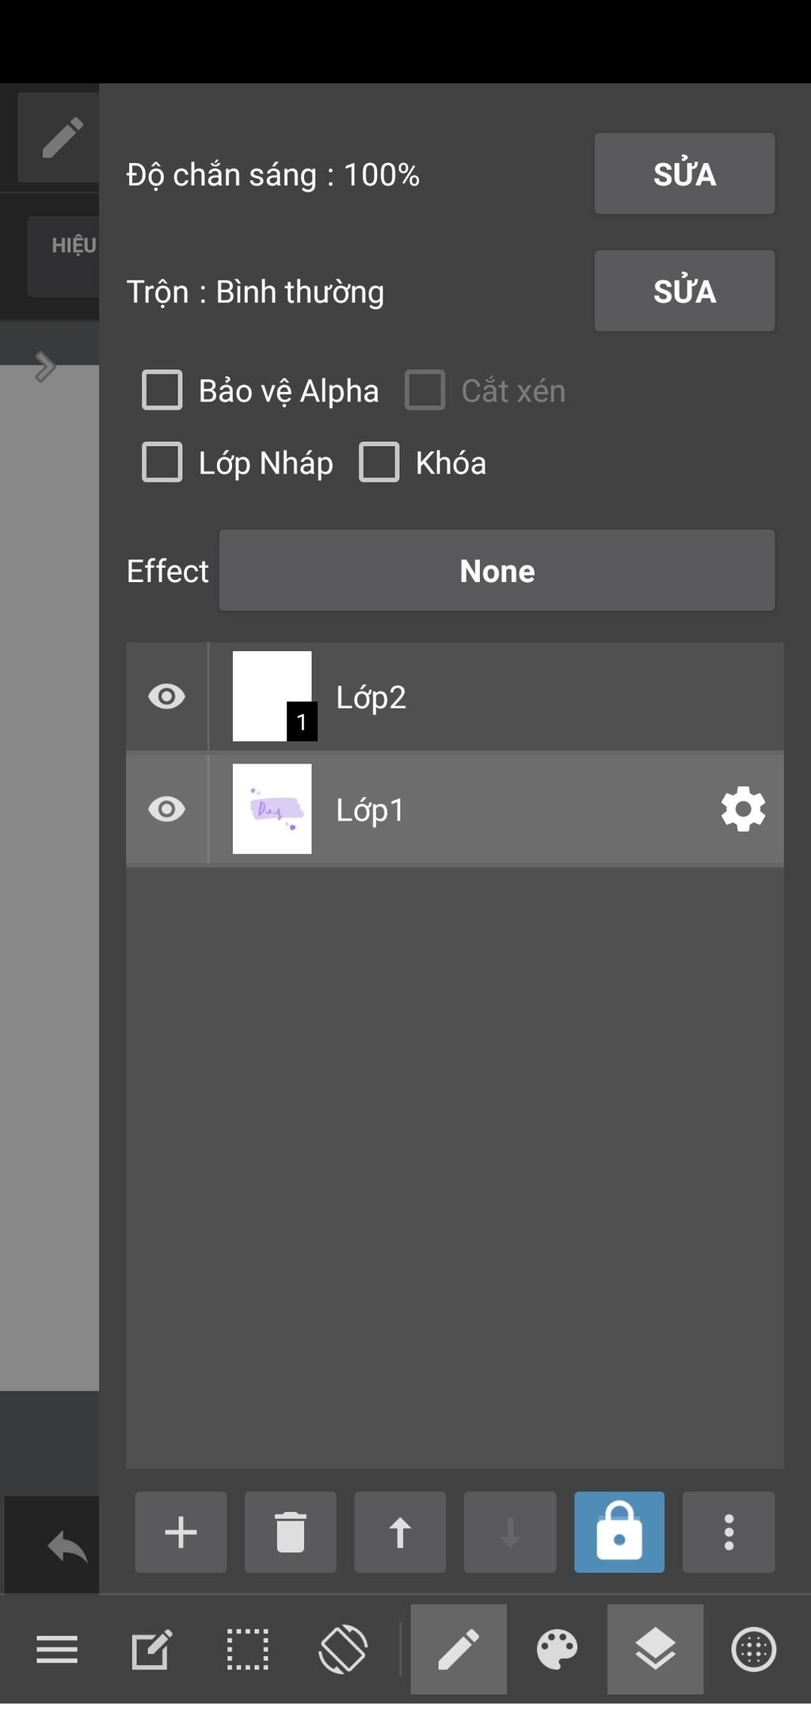The width and height of the screenshot is (811, 1714).
Task: Check the Lớp Nháp checkbox
Action: tap(162, 463)
